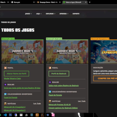
Task: Open the white window app in taskbar
Action: click(x=21, y=115)
